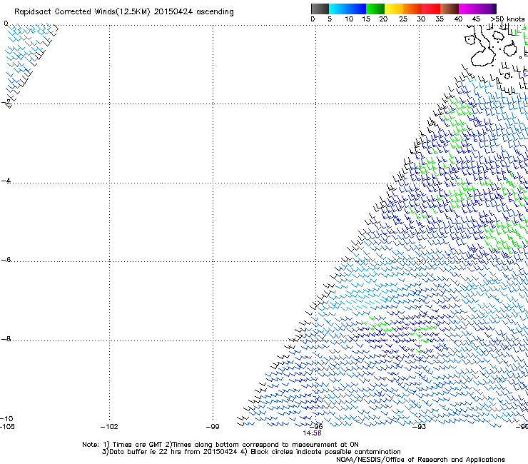The width and height of the screenshot is (528, 464).
Task: Click the latitude axis label '-4'
Action: point(6,181)
